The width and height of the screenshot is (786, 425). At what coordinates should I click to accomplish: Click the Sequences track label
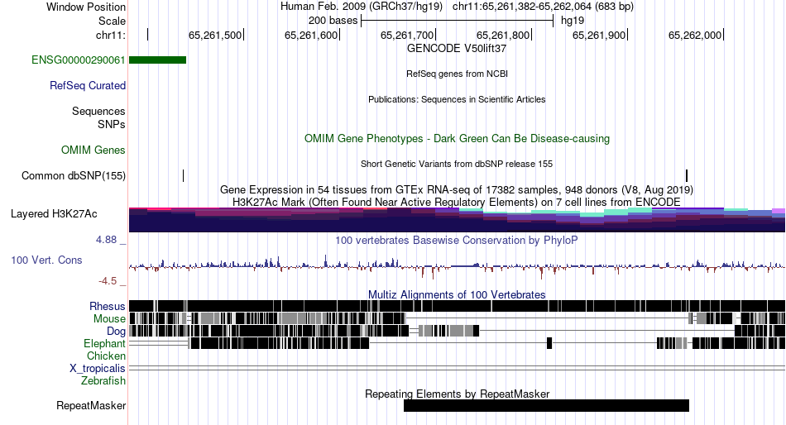(x=98, y=112)
